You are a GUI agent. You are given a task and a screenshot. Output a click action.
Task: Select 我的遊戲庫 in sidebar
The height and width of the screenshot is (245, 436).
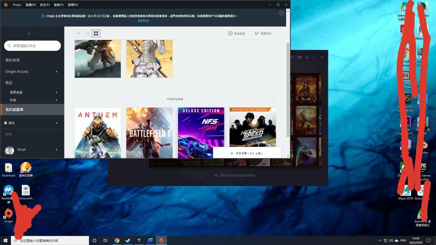32,109
